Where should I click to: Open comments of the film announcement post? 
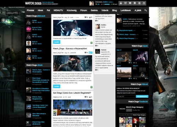click(x=86, y=17)
